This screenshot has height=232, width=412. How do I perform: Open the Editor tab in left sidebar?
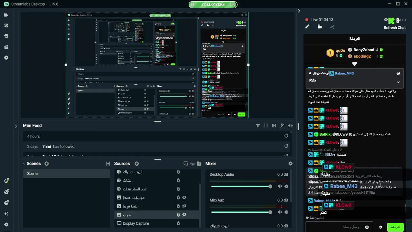pos(6,15)
